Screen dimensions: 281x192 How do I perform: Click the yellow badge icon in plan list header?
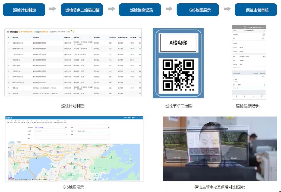(x=71, y=31)
